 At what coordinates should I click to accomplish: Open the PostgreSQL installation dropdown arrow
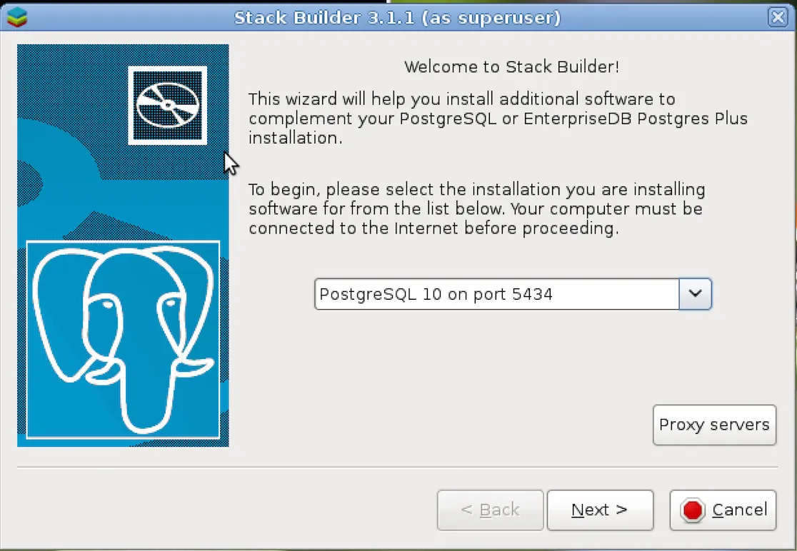pos(696,293)
